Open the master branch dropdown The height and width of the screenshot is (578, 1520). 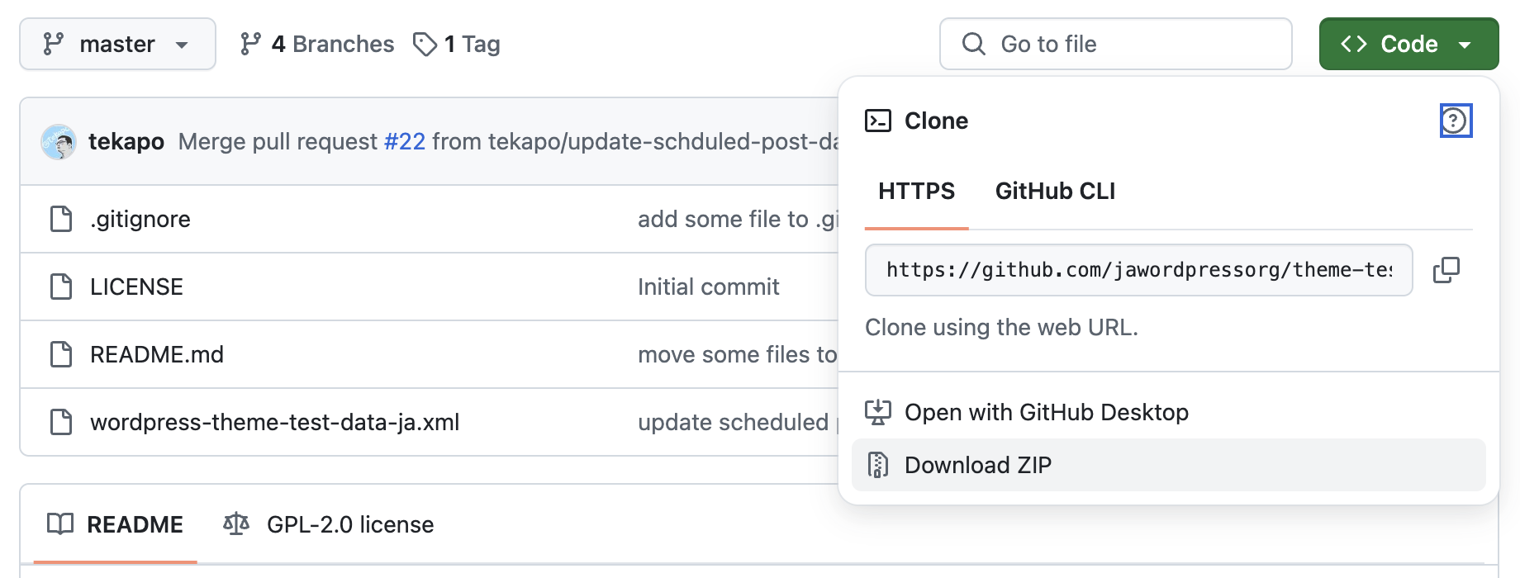pos(117,45)
